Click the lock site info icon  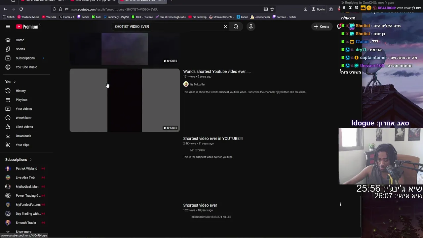(x=60, y=9)
